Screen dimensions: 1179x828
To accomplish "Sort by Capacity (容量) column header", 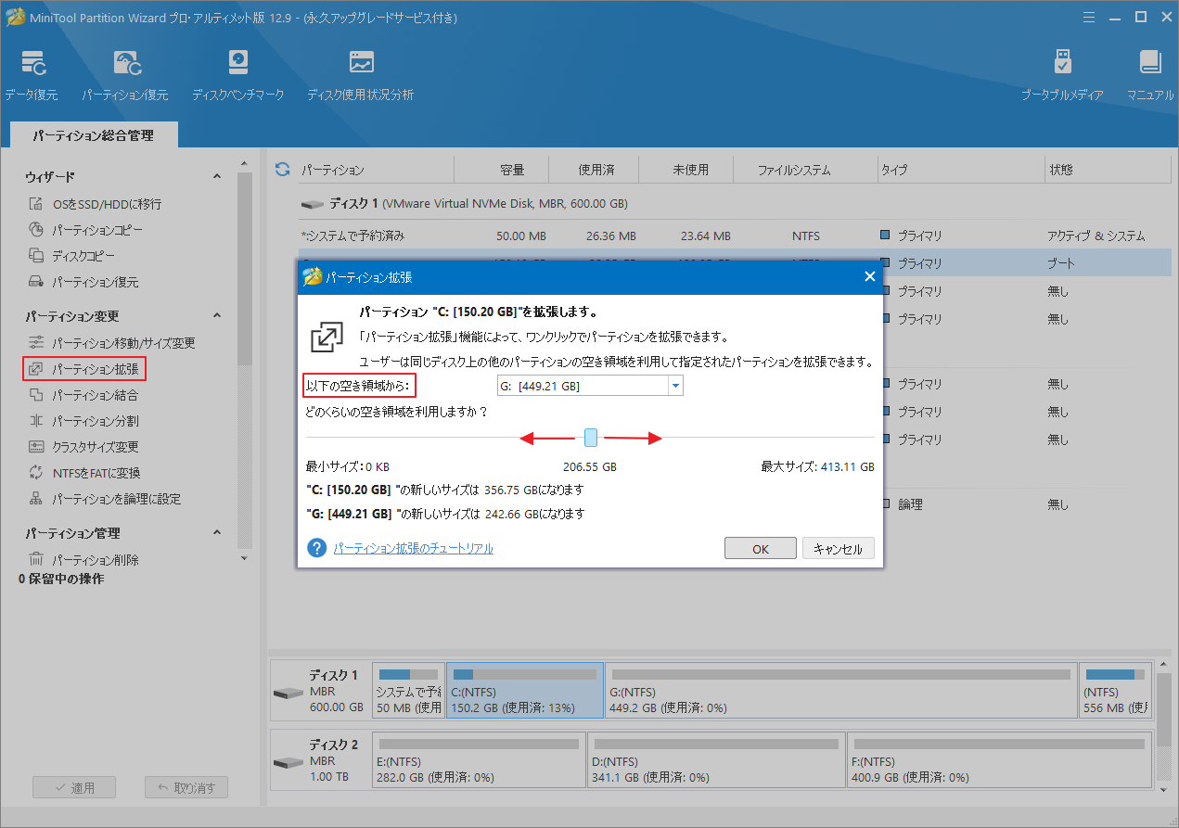I will point(512,171).
